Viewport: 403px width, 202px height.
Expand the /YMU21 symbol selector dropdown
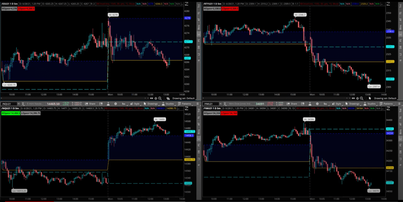click(220, 104)
